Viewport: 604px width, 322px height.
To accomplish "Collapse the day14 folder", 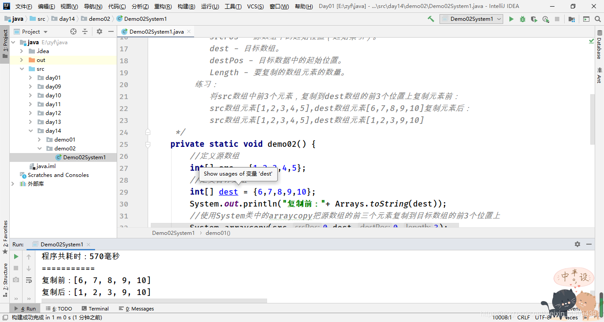I will [x=31, y=131].
